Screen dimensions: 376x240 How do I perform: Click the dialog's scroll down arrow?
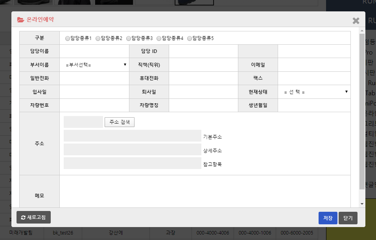[x=362, y=204]
